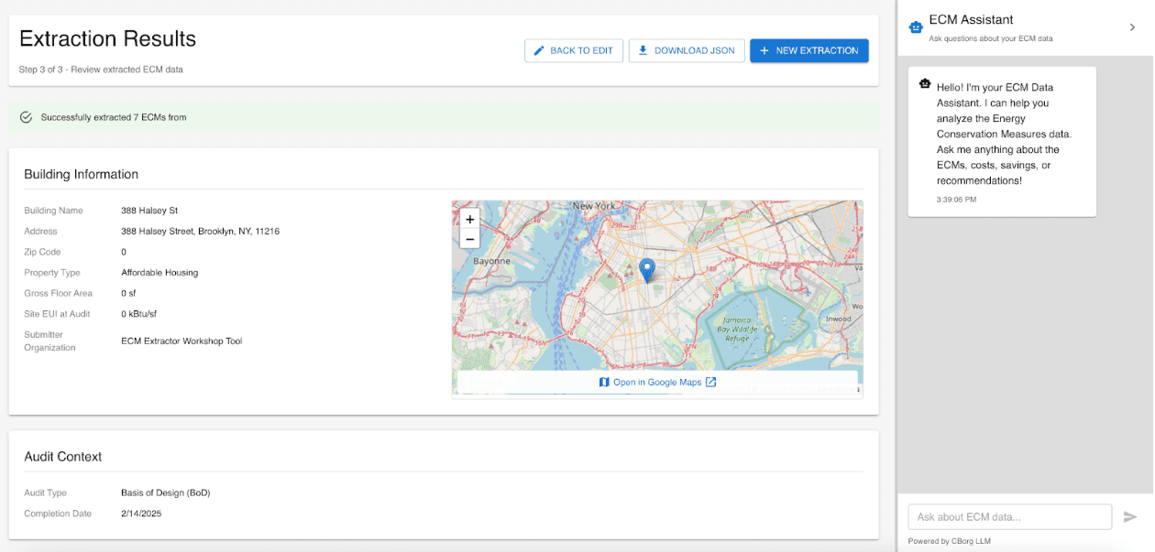Image resolution: width=1155 pixels, height=552 pixels.
Task: Click the Ask about ECM data input field
Action: (x=1009, y=516)
